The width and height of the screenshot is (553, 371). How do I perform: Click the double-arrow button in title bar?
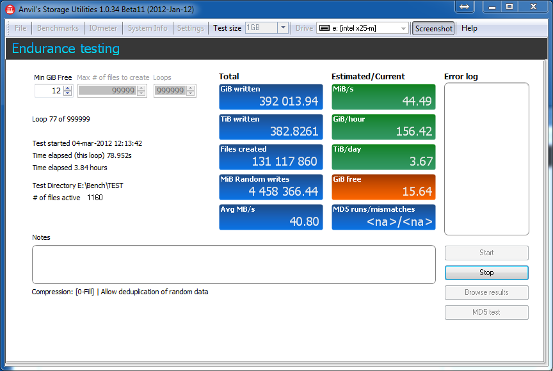coord(465,6)
